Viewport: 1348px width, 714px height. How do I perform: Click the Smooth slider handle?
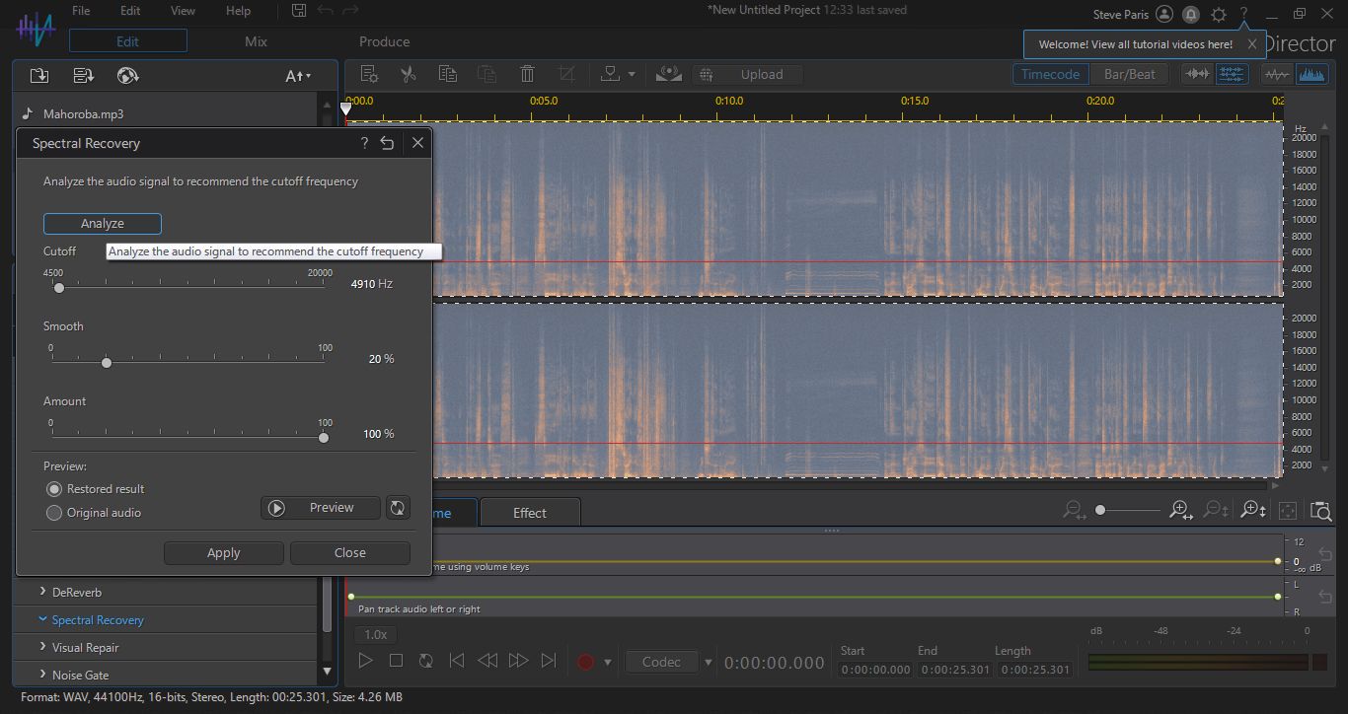(107, 363)
